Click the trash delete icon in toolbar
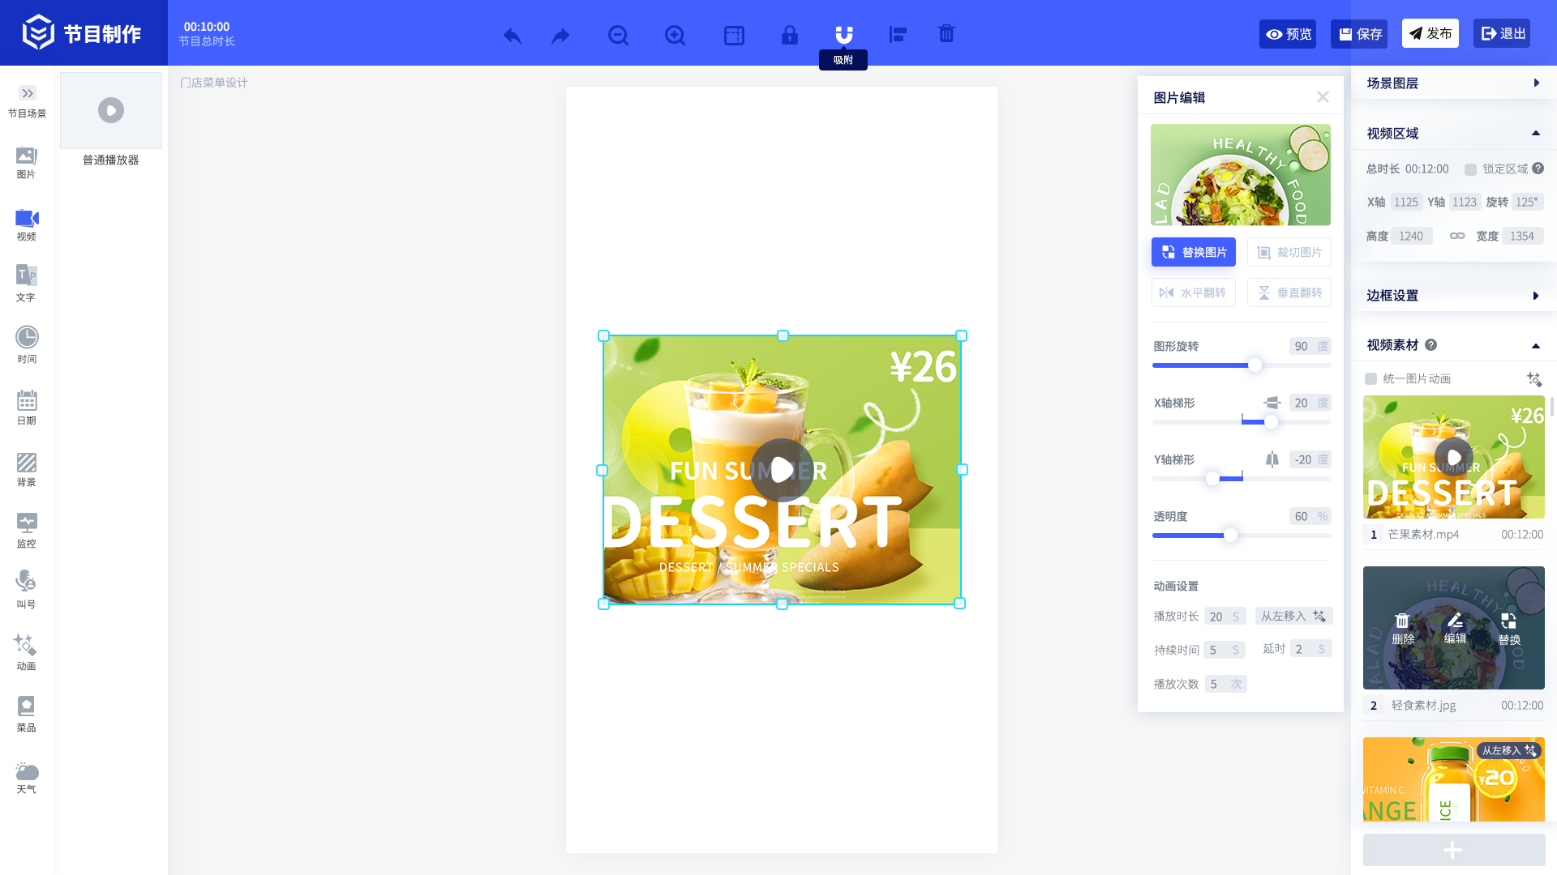 tap(946, 34)
